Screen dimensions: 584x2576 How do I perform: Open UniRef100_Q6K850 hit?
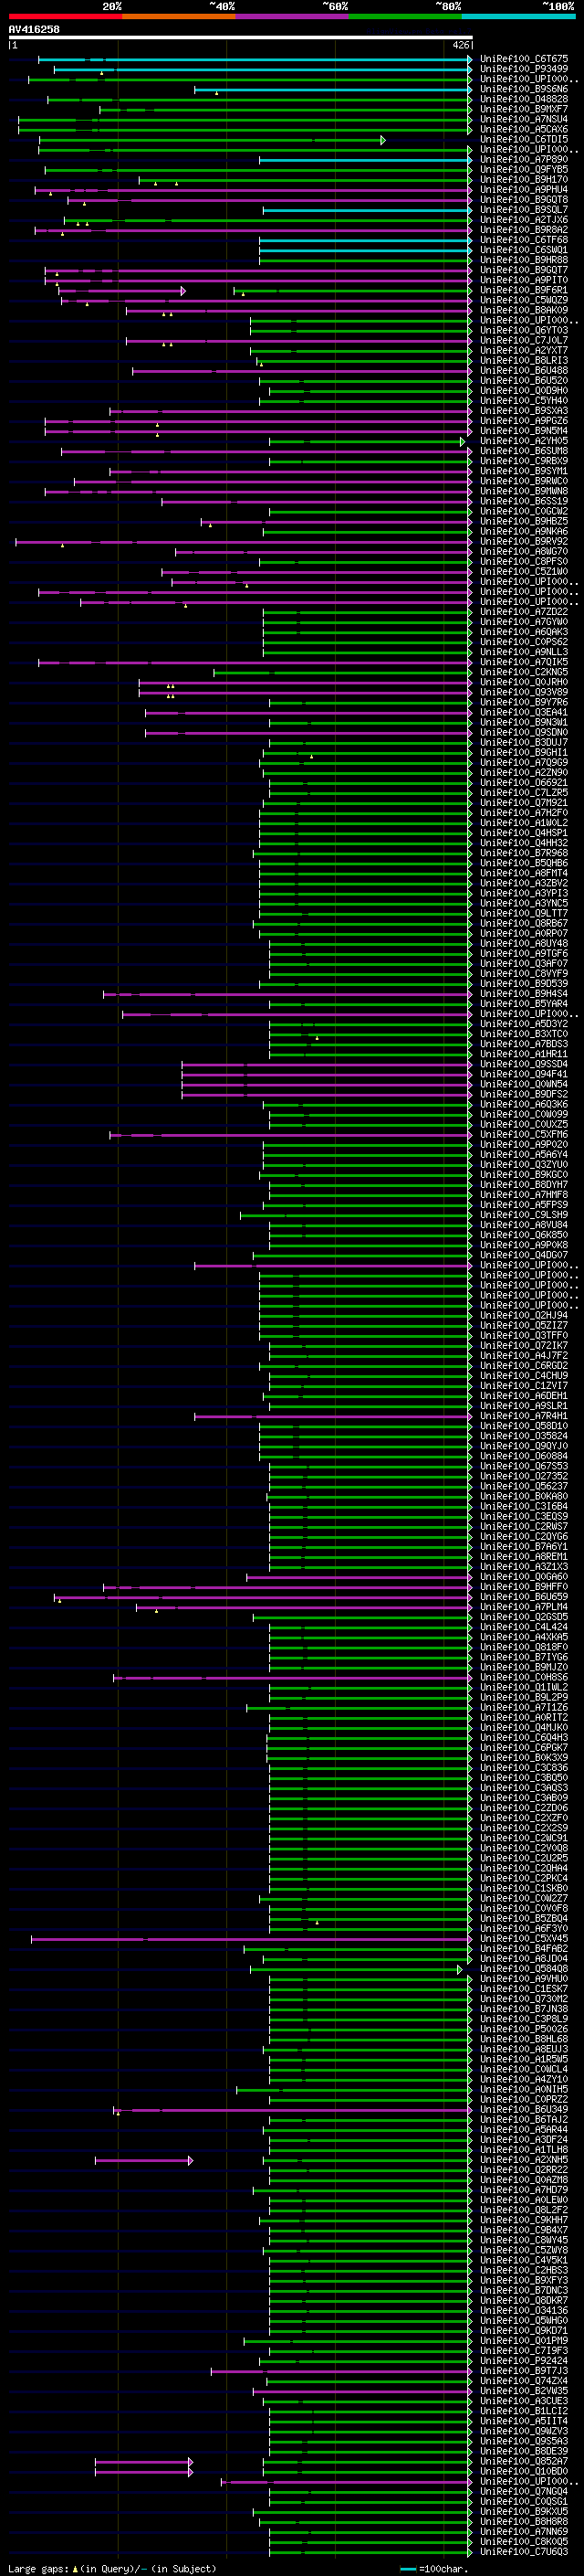click(x=523, y=1235)
